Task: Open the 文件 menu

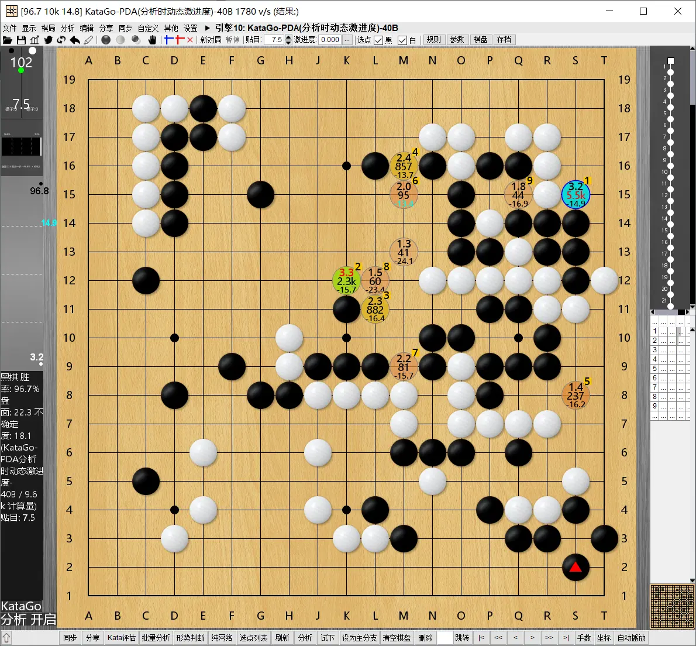Action: click(9, 28)
